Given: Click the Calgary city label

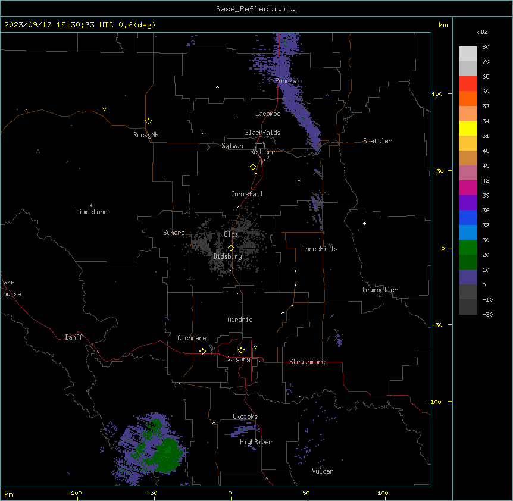Looking at the screenshot, I should point(237,359).
